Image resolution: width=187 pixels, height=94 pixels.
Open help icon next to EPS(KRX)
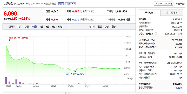(x=153, y=67)
